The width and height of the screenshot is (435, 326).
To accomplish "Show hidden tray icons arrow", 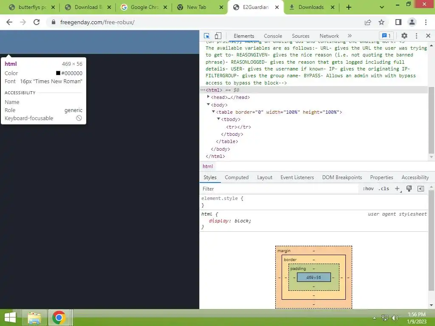I will pos(375,318).
